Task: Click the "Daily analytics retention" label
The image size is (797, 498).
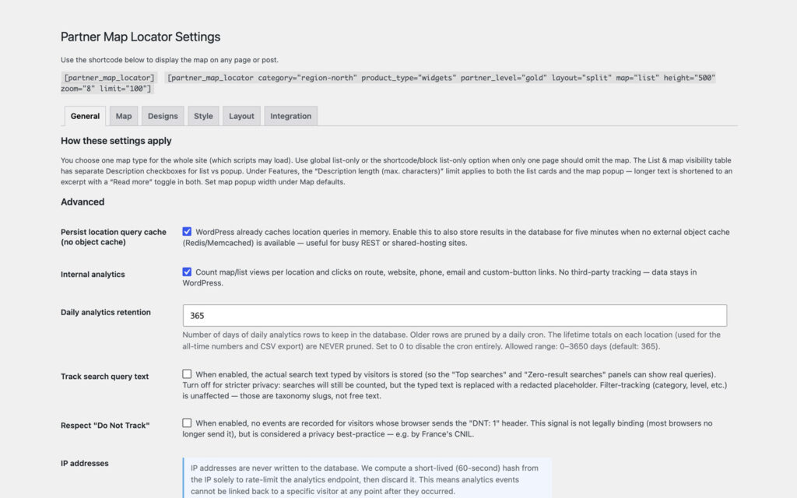Action: (106, 312)
